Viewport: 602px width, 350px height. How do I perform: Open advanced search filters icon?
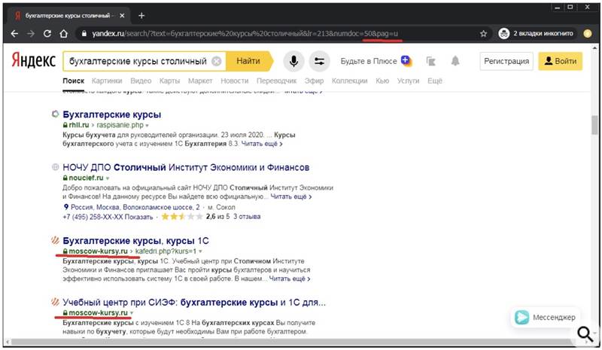[319, 61]
